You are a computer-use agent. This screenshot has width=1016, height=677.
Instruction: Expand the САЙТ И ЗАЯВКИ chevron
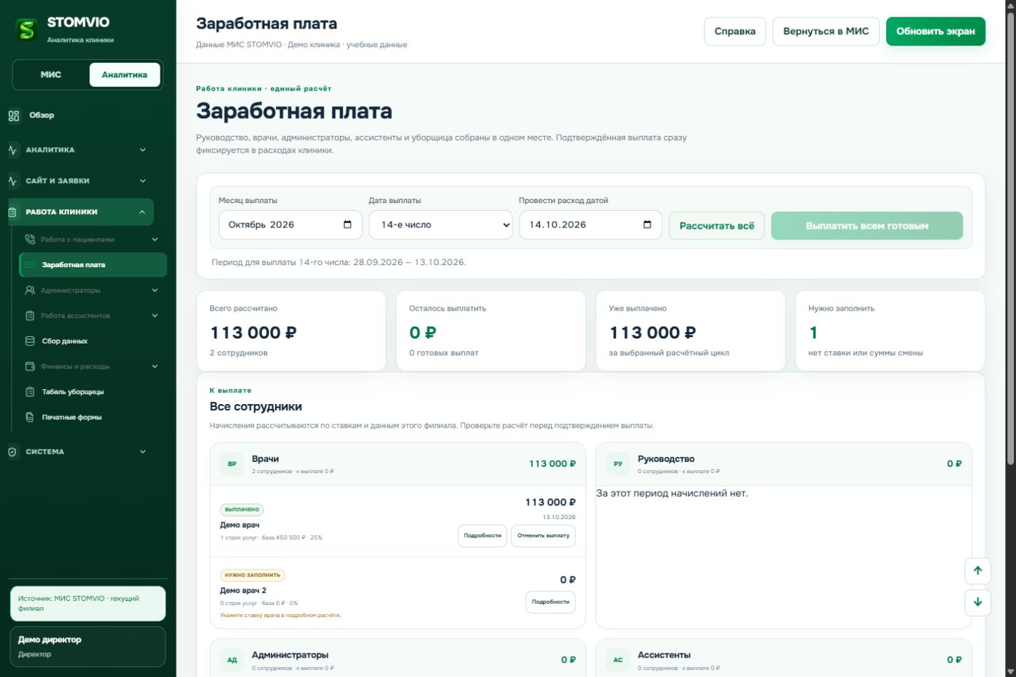[x=143, y=181]
